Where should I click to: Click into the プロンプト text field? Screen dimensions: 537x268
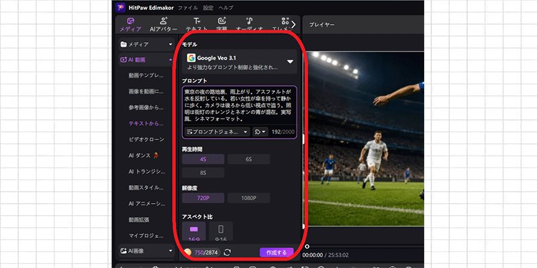pyautogui.click(x=239, y=107)
